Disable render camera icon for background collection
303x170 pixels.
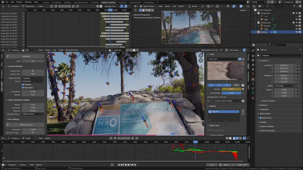point(300,23)
